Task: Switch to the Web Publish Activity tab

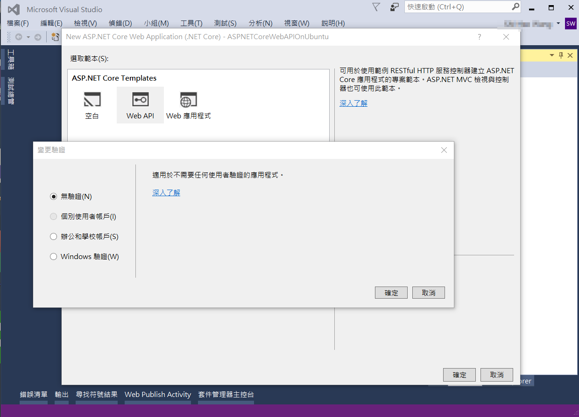Action: 158,395
